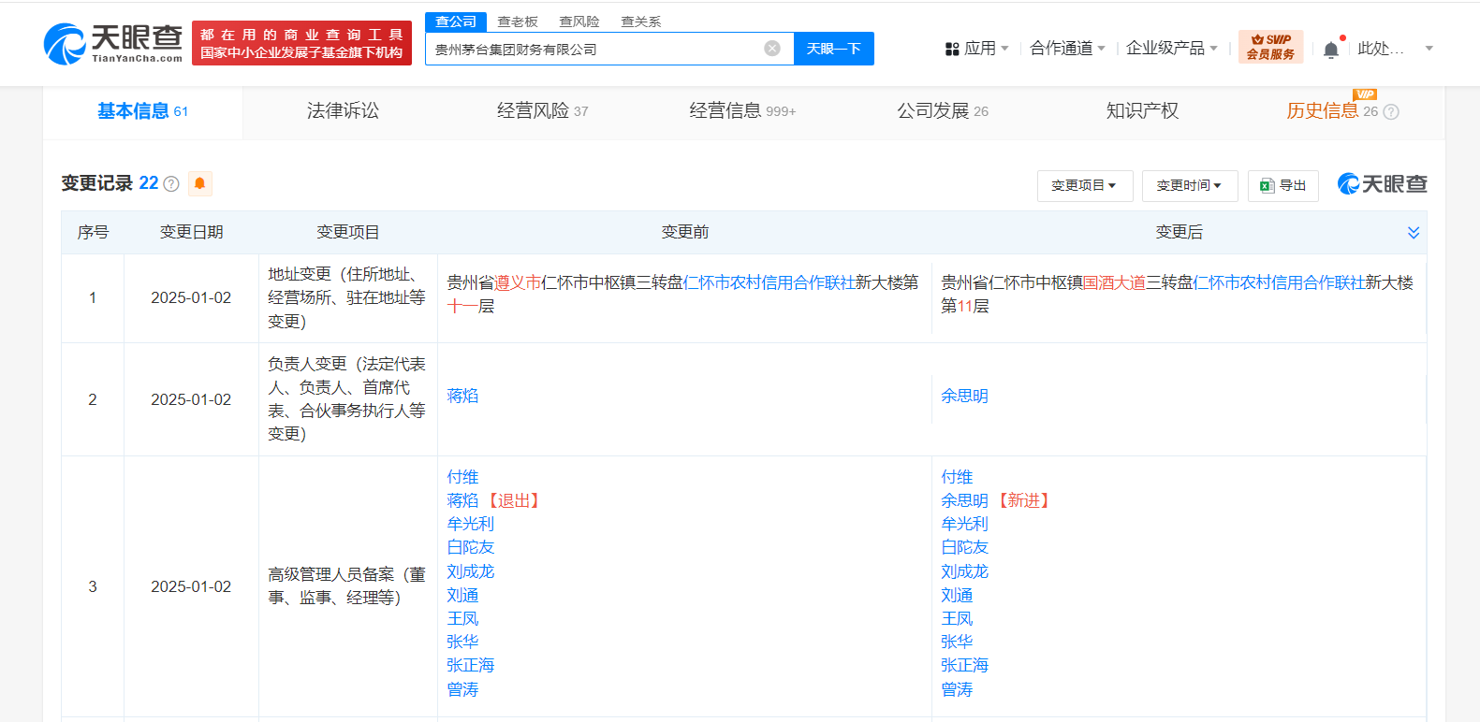Select the 查关系 search tab
Viewport: 1480px width, 722px height.
point(641,22)
